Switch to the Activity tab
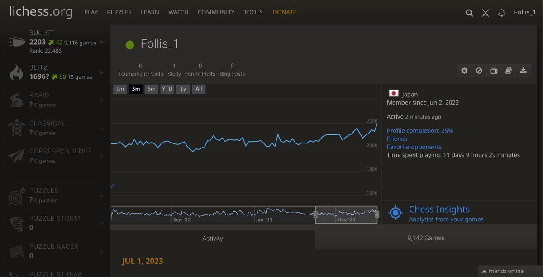 click(213, 239)
